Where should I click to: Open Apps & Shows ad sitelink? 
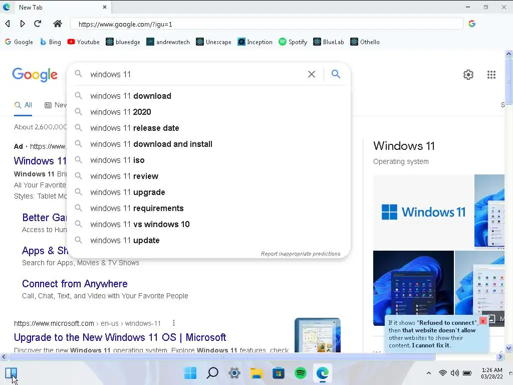coord(45,251)
